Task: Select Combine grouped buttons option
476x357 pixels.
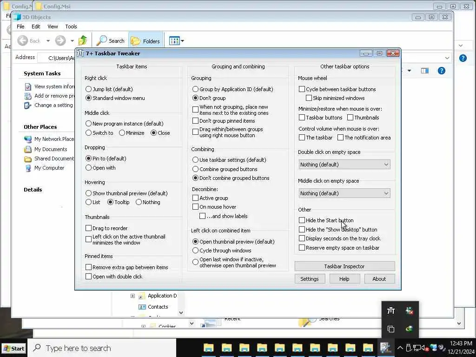Action: 195,169
